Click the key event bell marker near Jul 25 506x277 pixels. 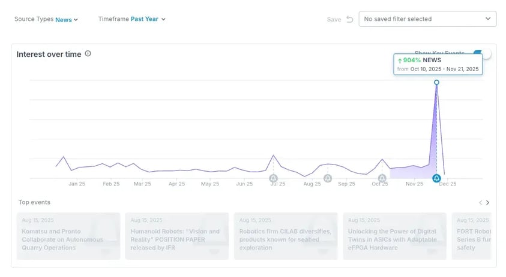coord(274,178)
